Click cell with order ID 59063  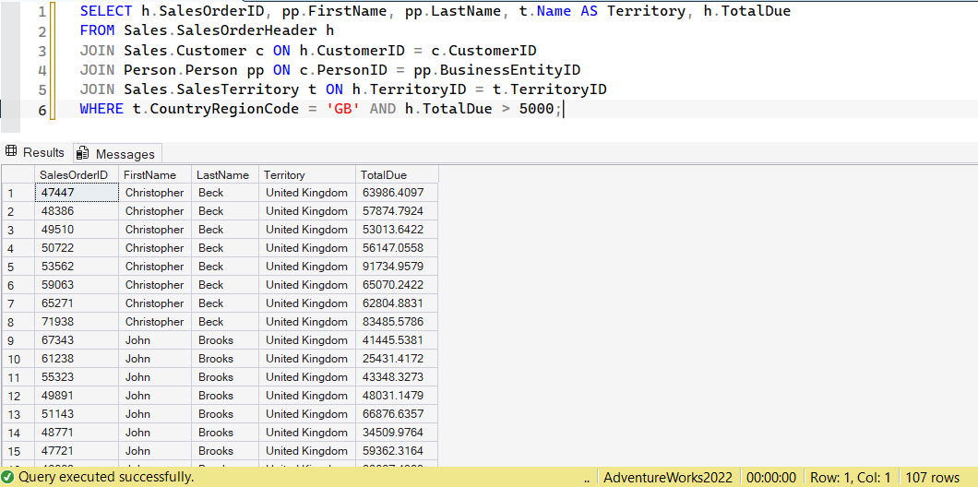(x=77, y=285)
